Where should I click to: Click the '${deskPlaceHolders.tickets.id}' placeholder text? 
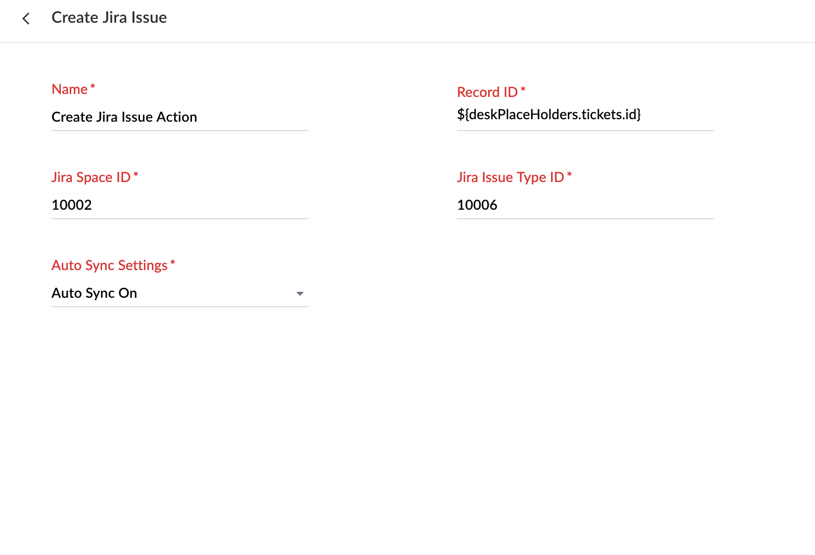548,115
